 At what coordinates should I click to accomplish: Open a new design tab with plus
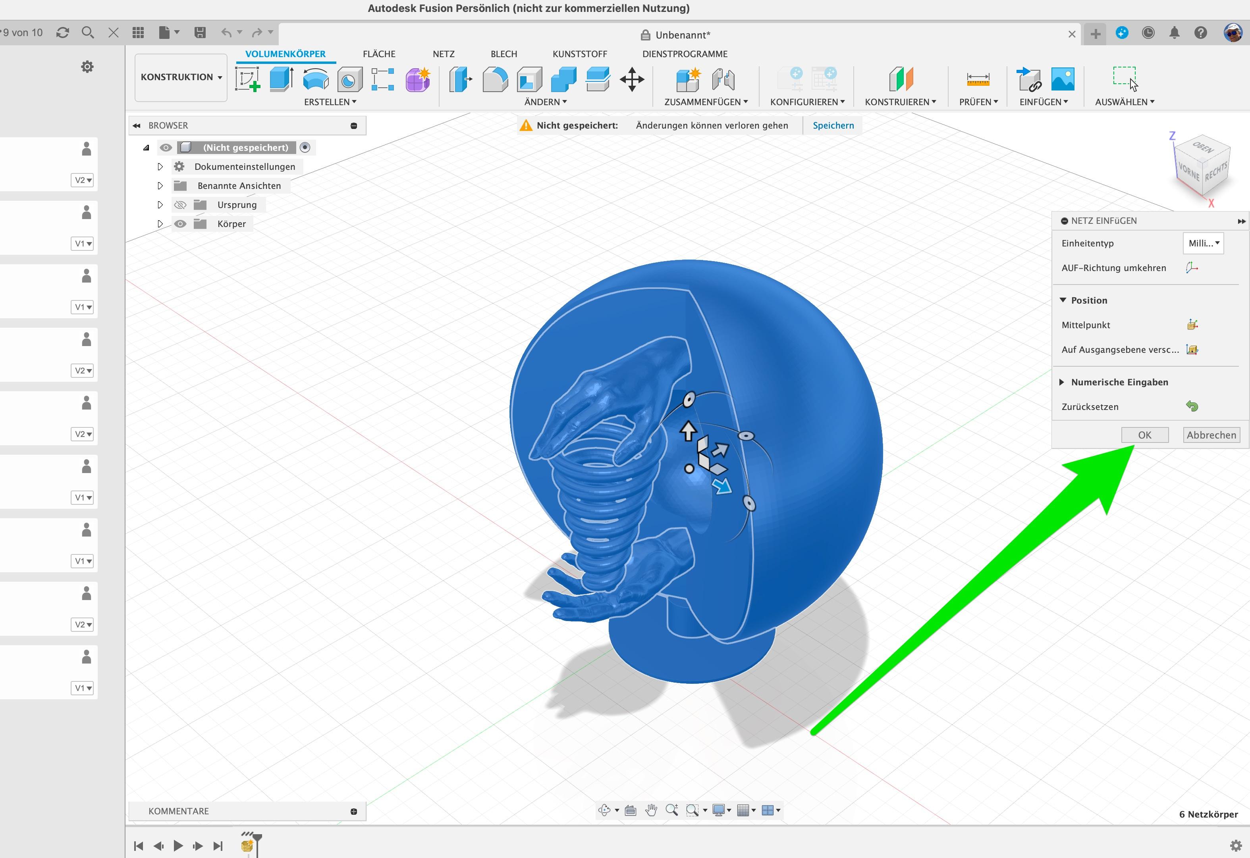pos(1095,34)
